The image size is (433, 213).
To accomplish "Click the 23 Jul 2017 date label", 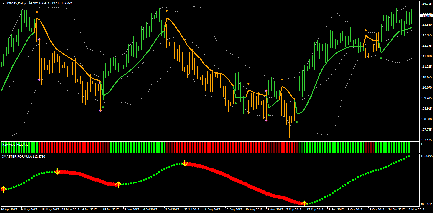I will tap(192, 210).
